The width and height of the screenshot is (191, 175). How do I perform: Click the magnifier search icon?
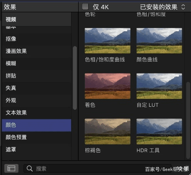coord(29,168)
